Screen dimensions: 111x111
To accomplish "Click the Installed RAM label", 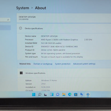I will pos(31,43).
